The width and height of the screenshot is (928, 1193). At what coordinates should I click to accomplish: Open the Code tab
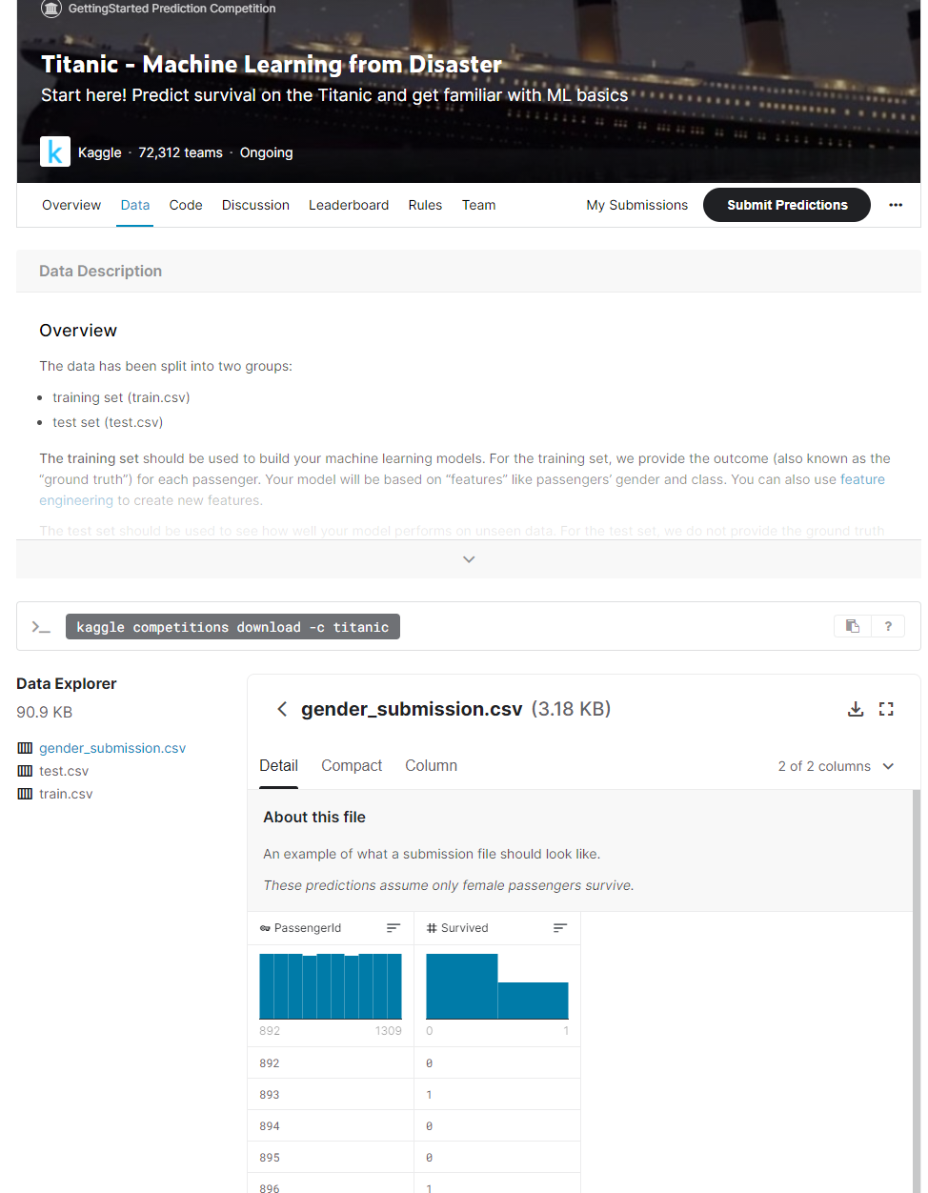pos(186,205)
